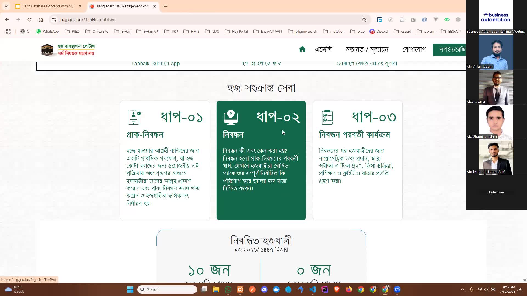The image size is (527, 296).
Task: Open the green code-eye extension icon
Action: coord(447,20)
